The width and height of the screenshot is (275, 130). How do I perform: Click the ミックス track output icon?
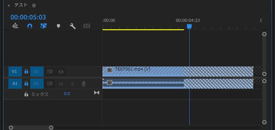point(96,93)
